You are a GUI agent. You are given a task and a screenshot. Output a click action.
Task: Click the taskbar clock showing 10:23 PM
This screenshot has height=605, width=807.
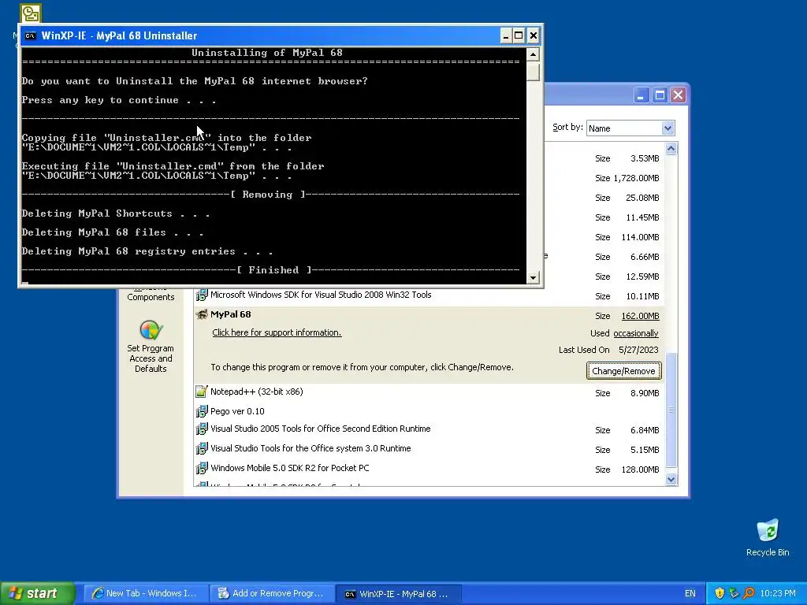click(x=778, y=593)
